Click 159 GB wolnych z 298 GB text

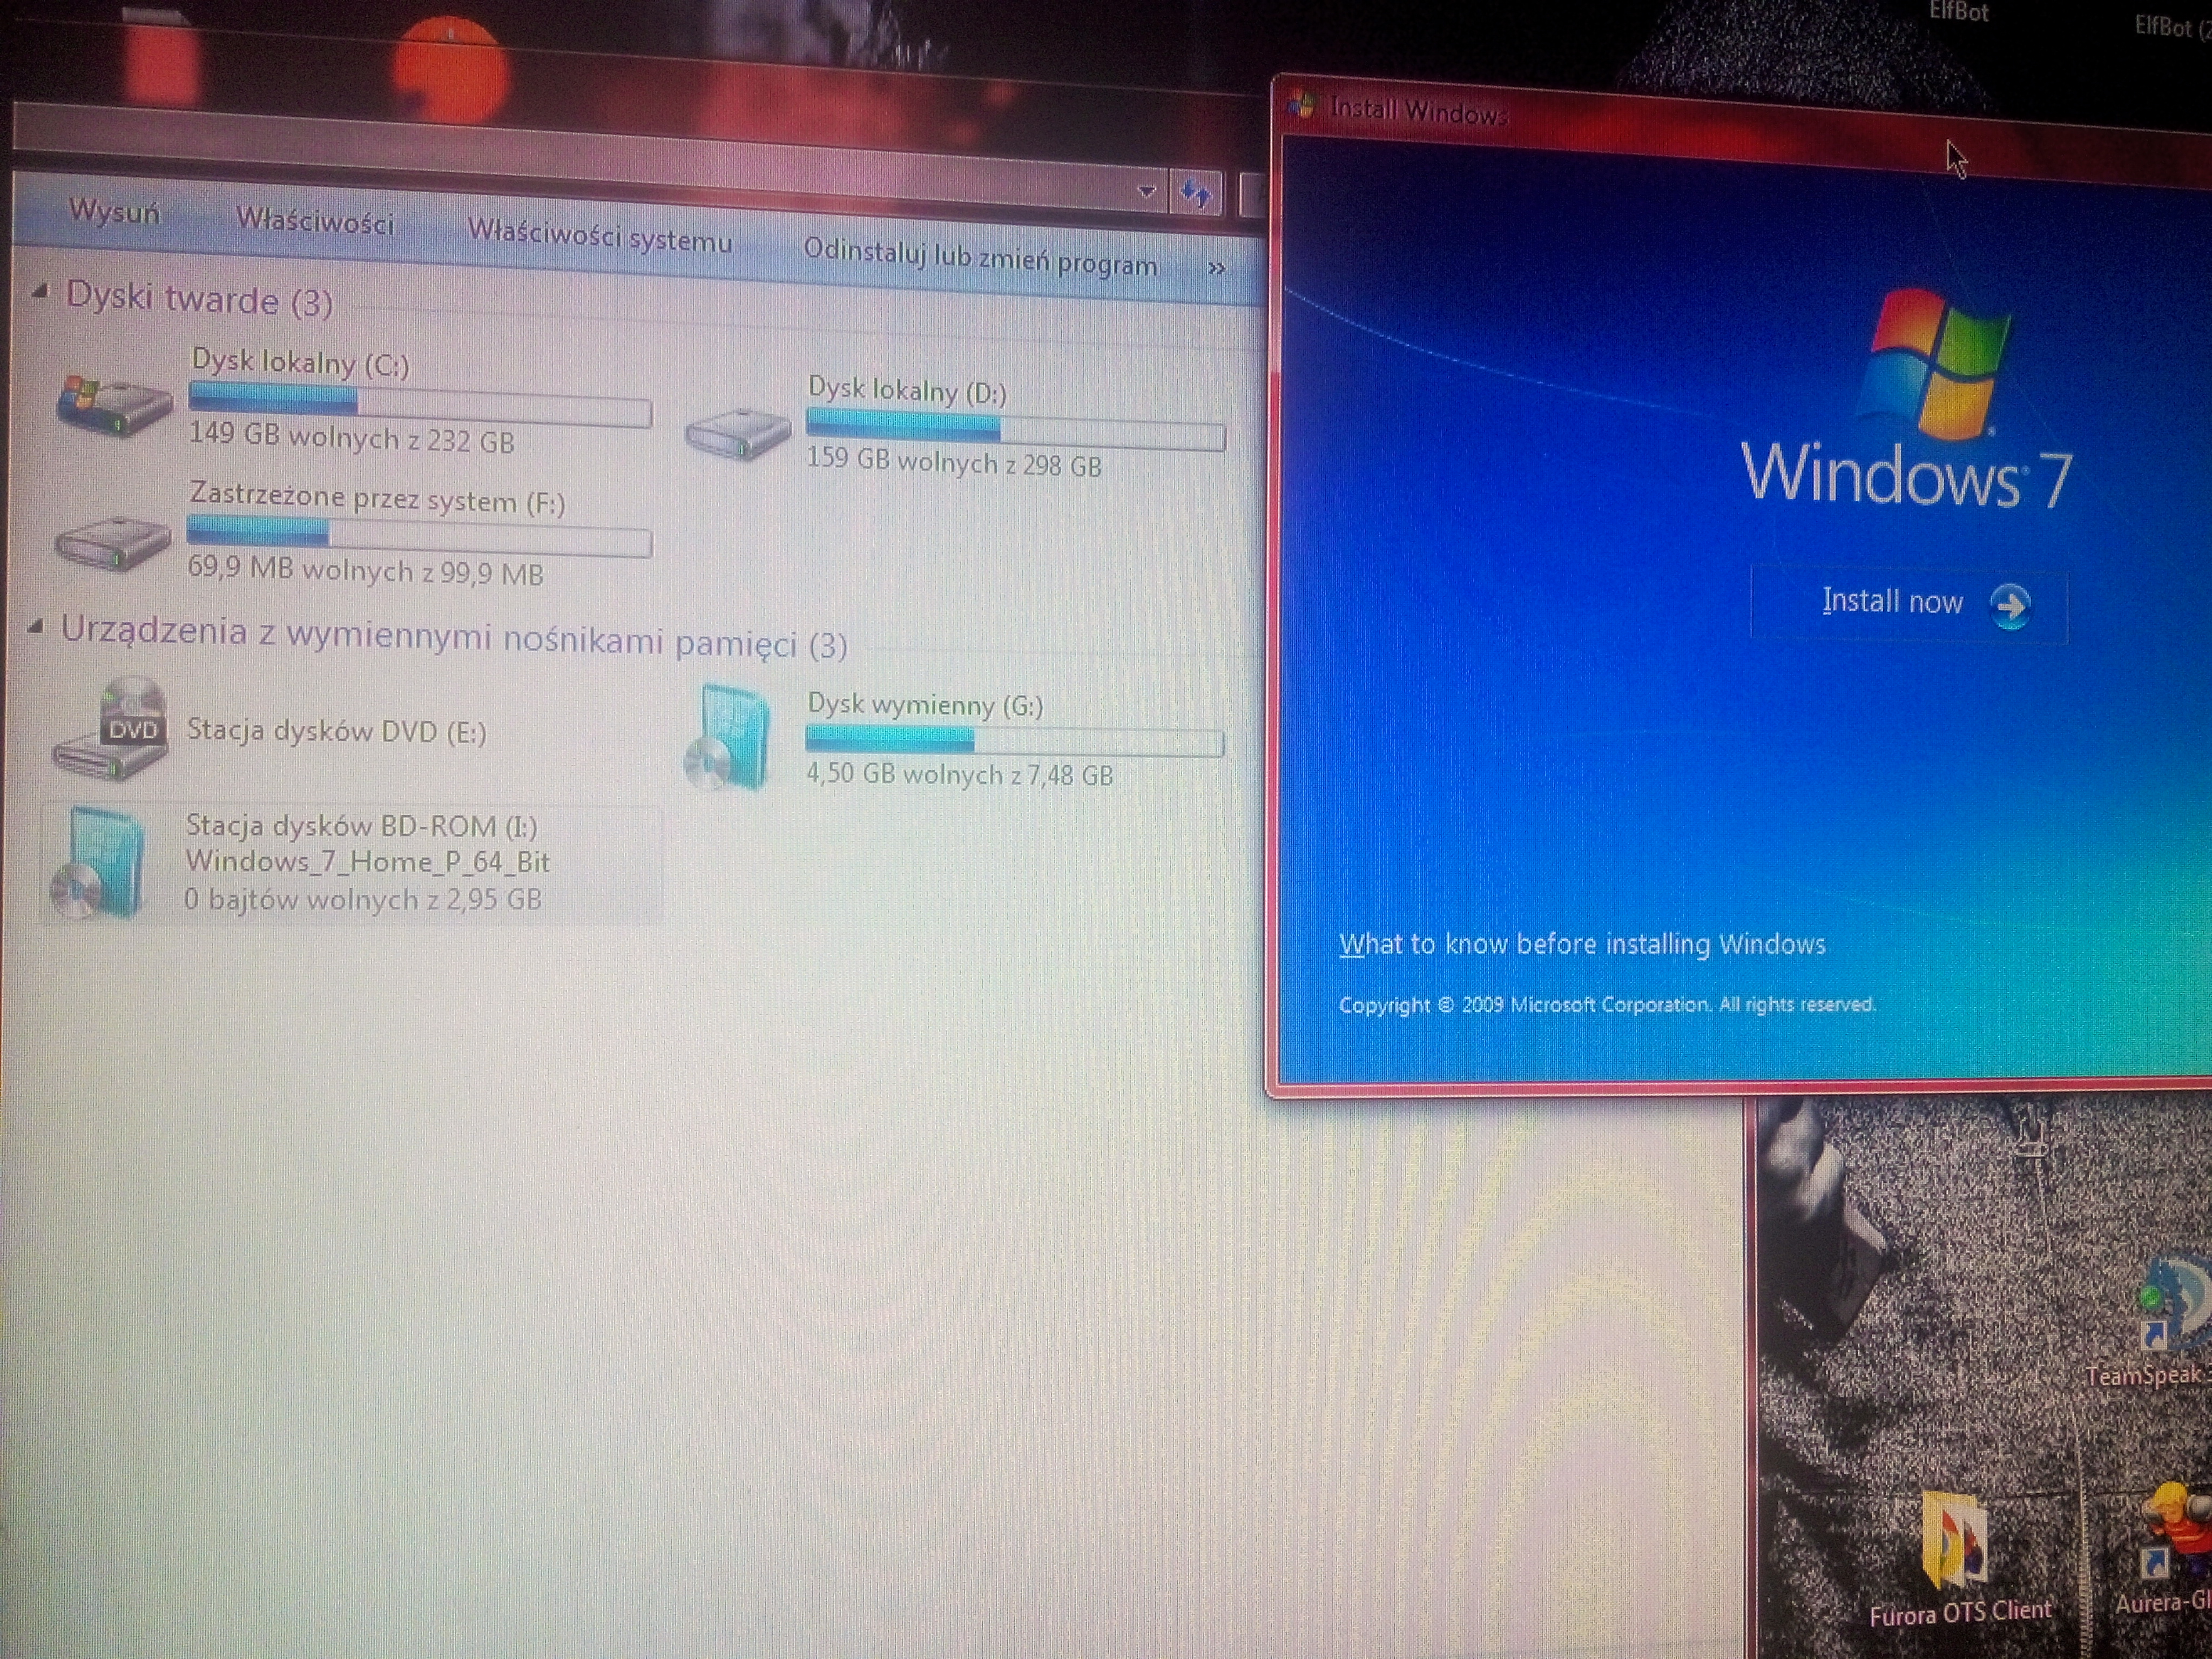coord(954,462)
